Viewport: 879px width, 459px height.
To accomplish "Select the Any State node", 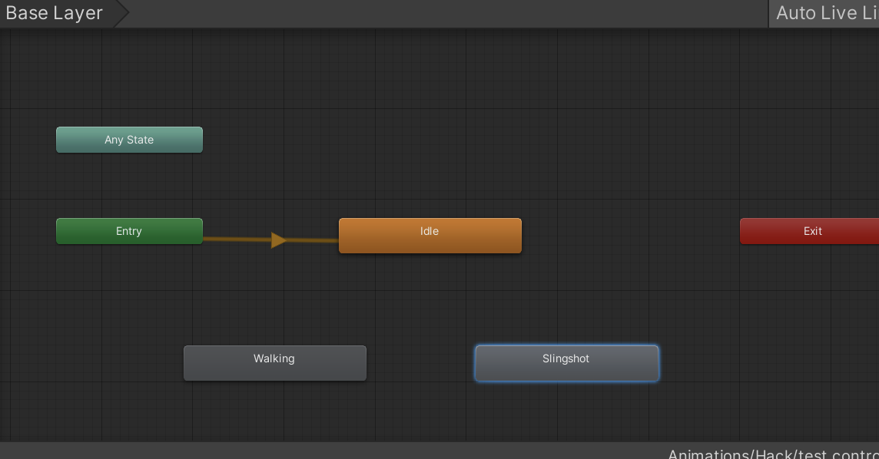I will [x=129, y=140].
